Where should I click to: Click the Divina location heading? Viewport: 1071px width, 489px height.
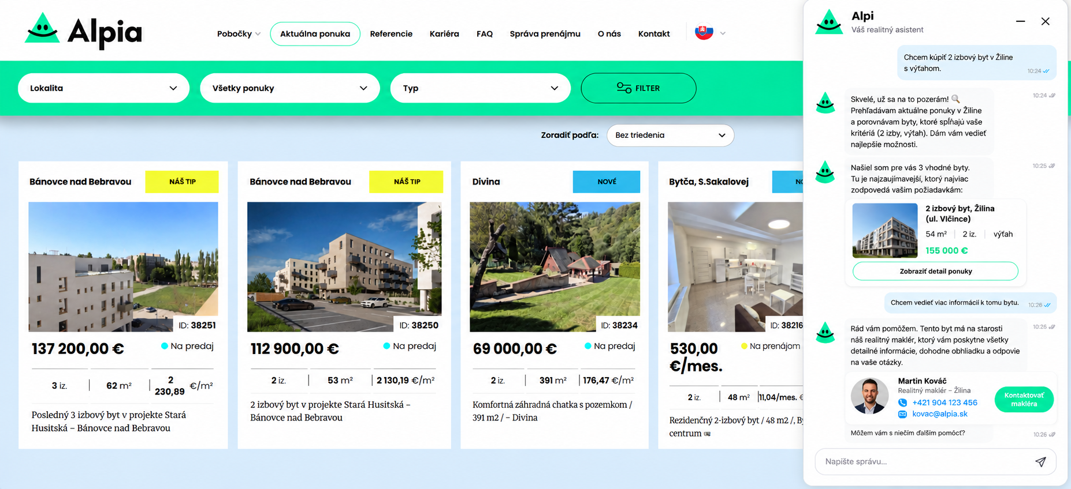coord(486,181)
